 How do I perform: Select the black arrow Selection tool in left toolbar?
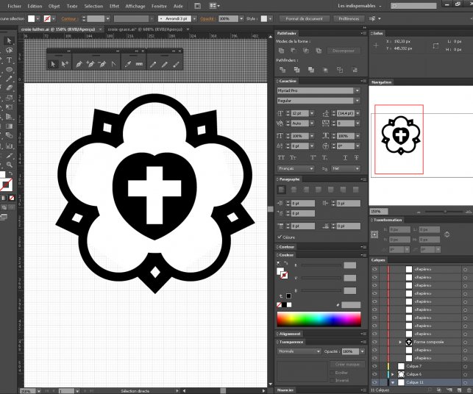tap(9, 40)
